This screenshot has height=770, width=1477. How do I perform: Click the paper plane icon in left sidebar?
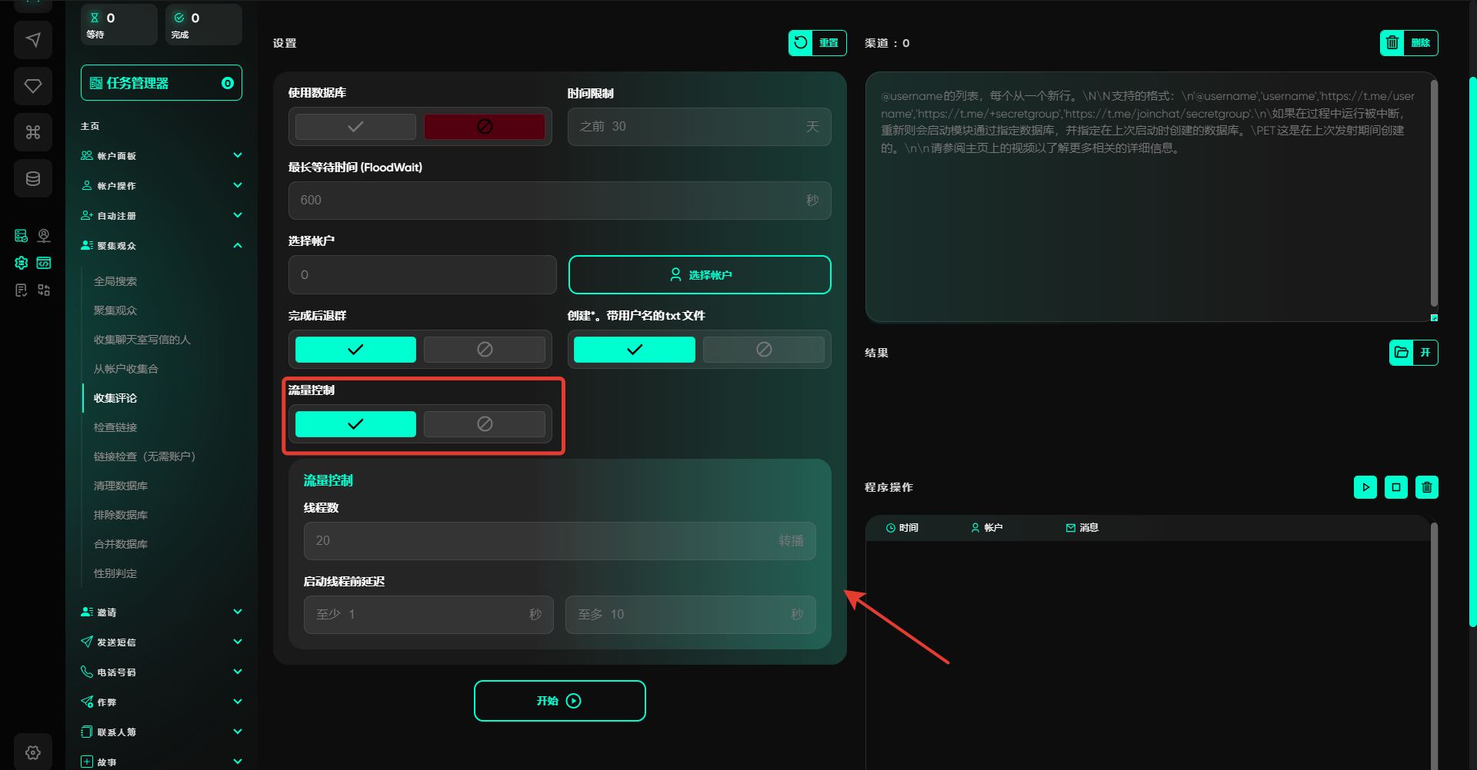33,40
